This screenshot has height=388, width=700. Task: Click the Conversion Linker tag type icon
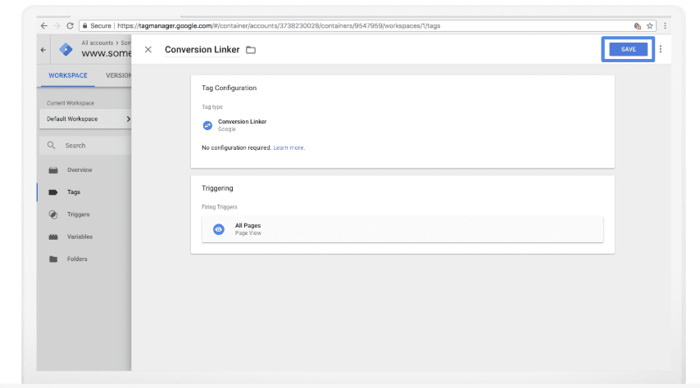pyautogui.click(x=207, y=125)
